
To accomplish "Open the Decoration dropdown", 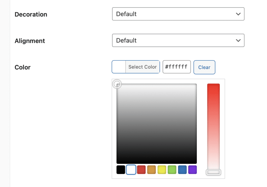I will [178, 14].
